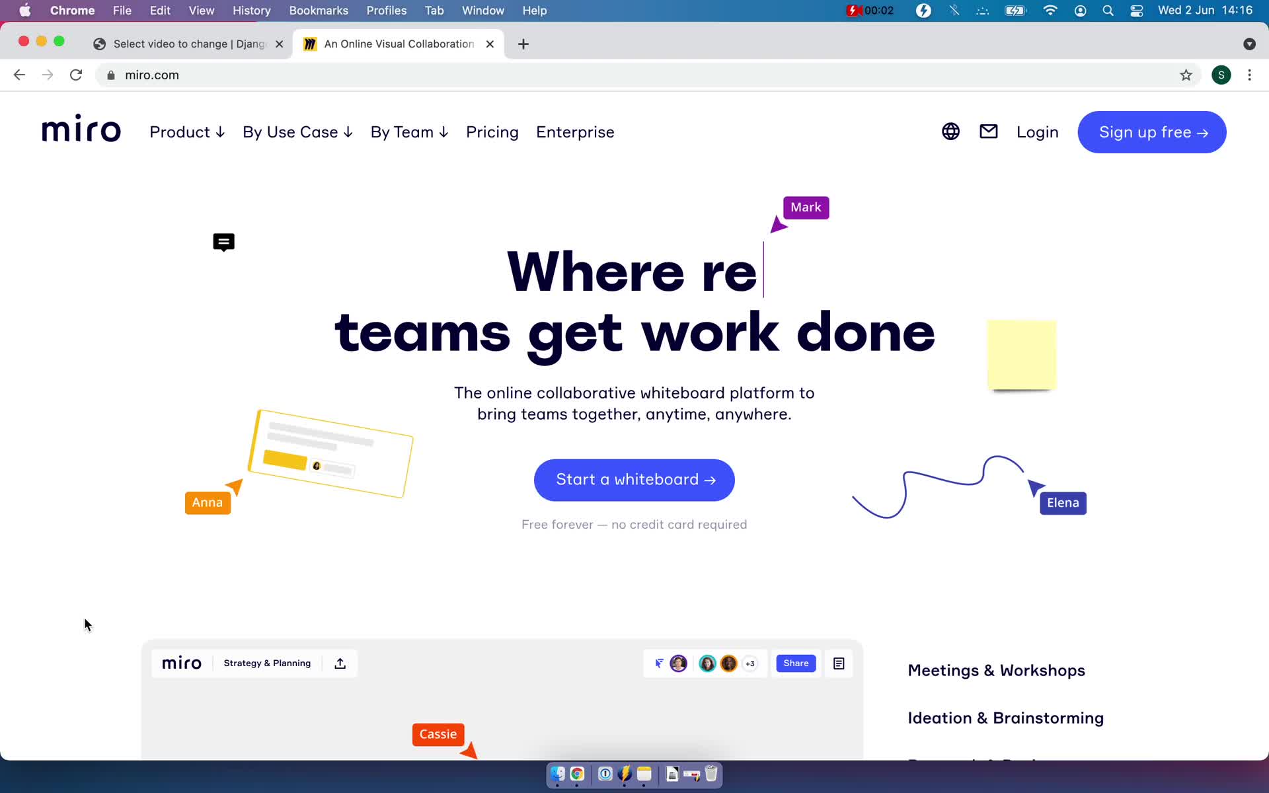The height and width of the screenshot is (793, 1269).
Task: Click the yellow sticky note
Action: pos(1022,355)
